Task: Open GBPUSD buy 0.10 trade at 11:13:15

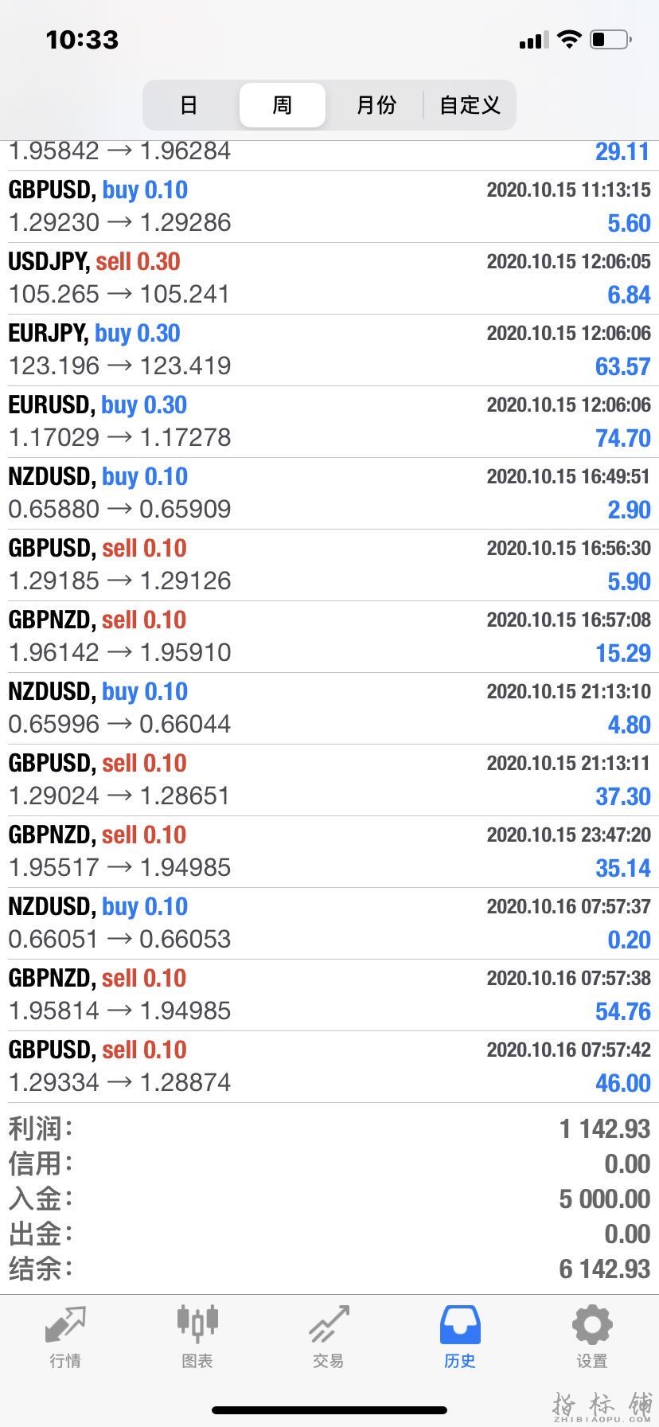Action: click(329, 207)
